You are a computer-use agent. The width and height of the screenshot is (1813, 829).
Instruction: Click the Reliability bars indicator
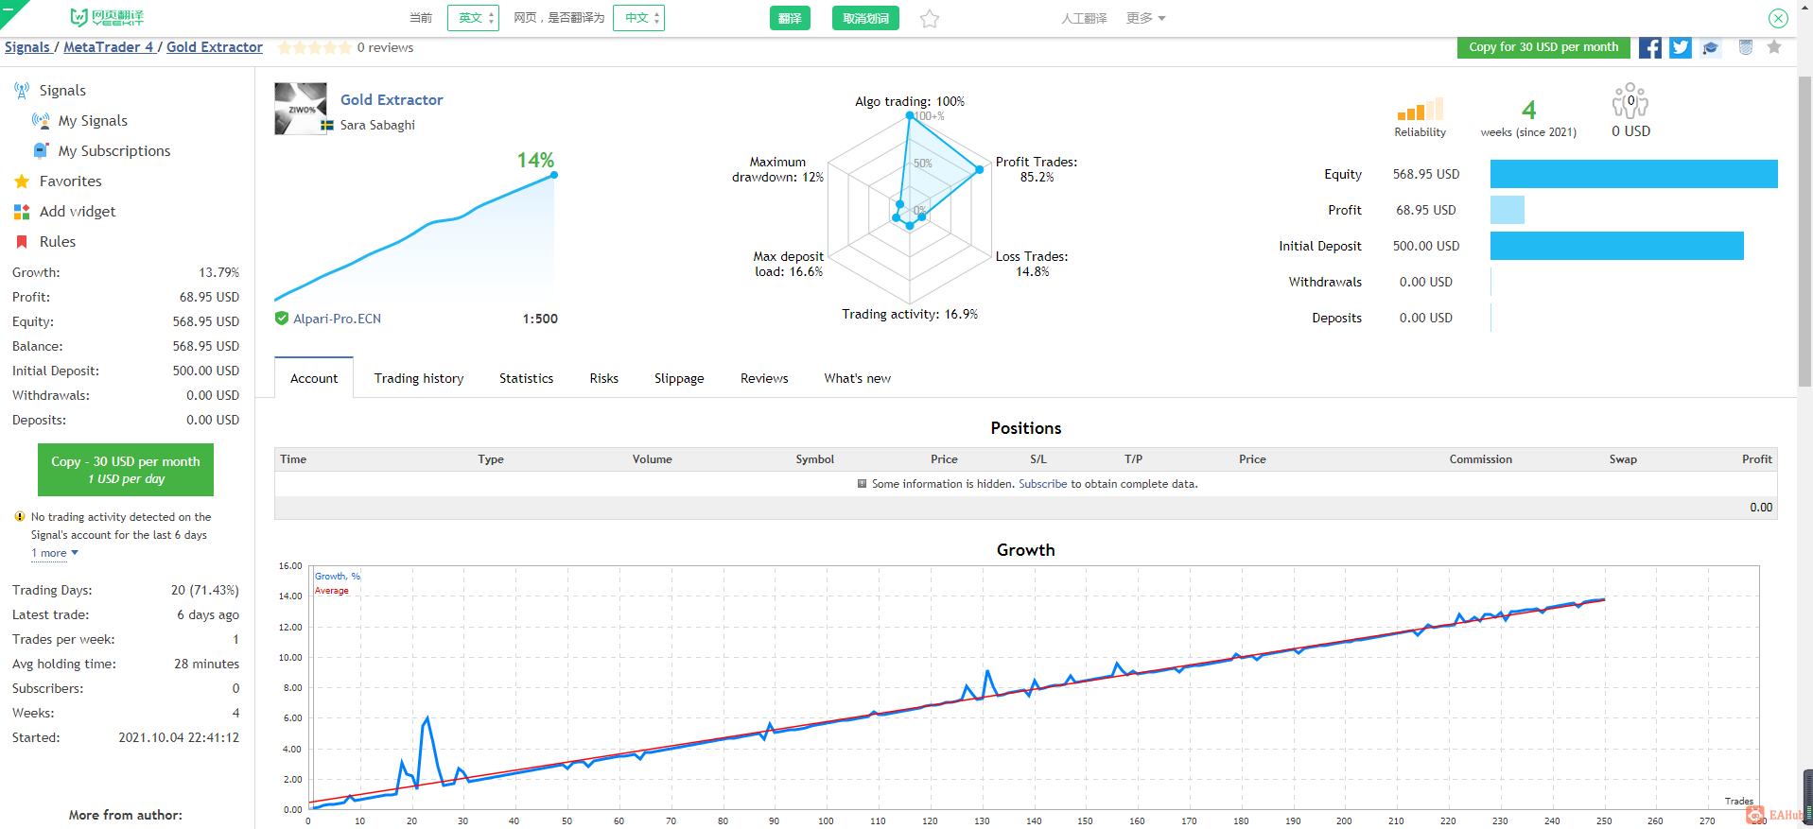(x=1420, y=109)
